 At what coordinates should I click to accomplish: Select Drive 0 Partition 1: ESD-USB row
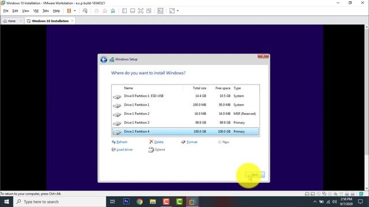[x=186, y=96]
